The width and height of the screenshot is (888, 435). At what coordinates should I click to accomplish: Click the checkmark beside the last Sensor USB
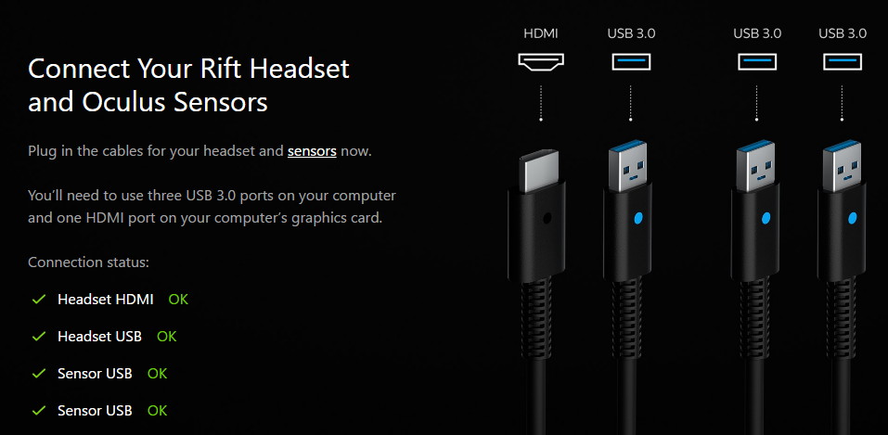pos(39,411)
